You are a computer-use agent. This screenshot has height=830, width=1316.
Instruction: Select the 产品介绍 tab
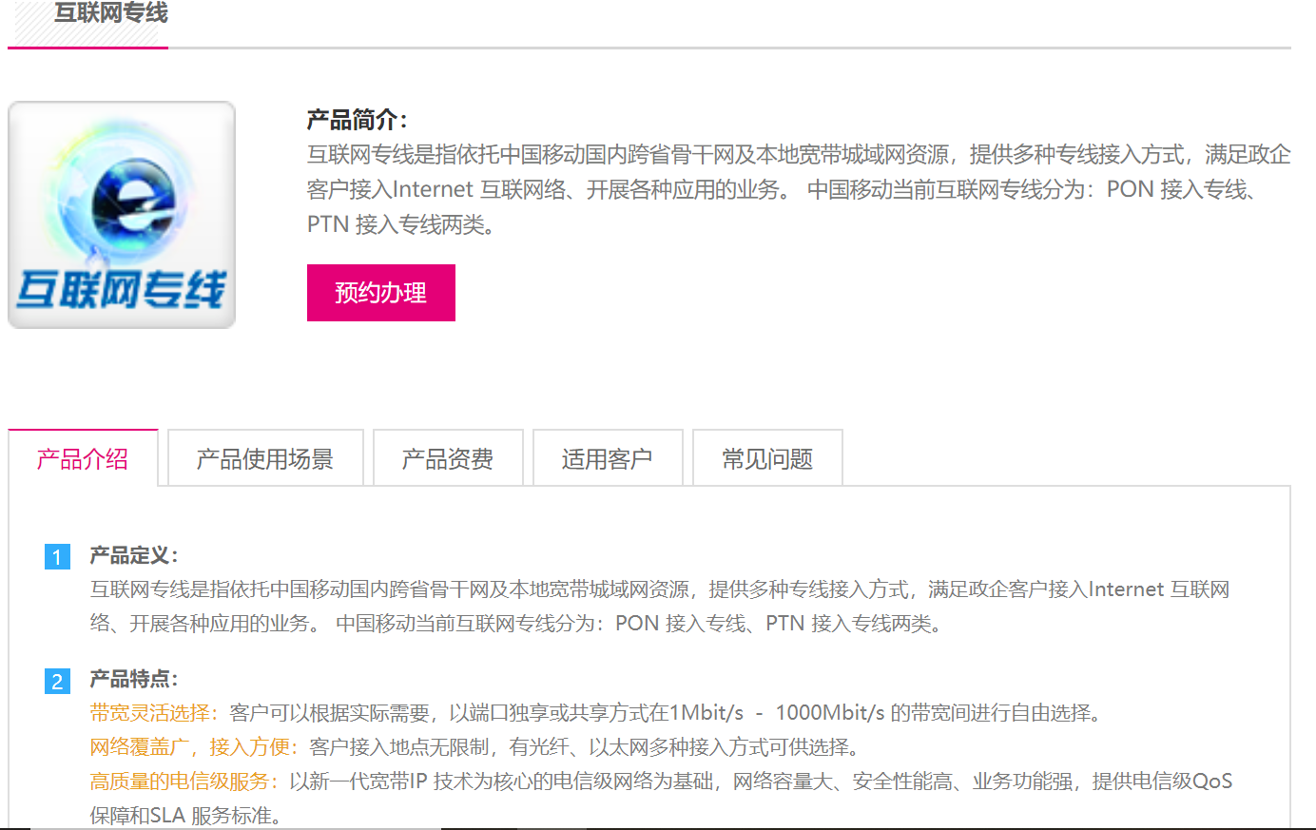[x=83, y=459]
